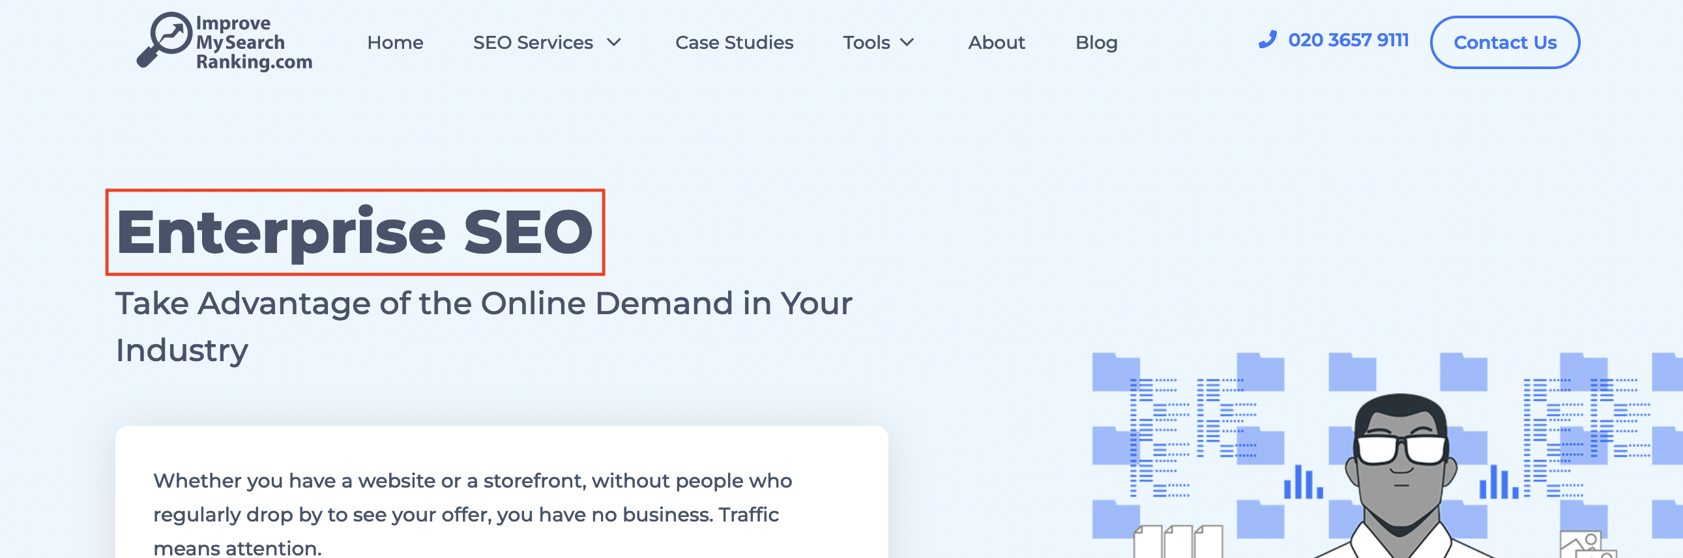Click the magnifying glass logo icon
This screenshot has height=558, width=1683.
[x=164, y=39]
